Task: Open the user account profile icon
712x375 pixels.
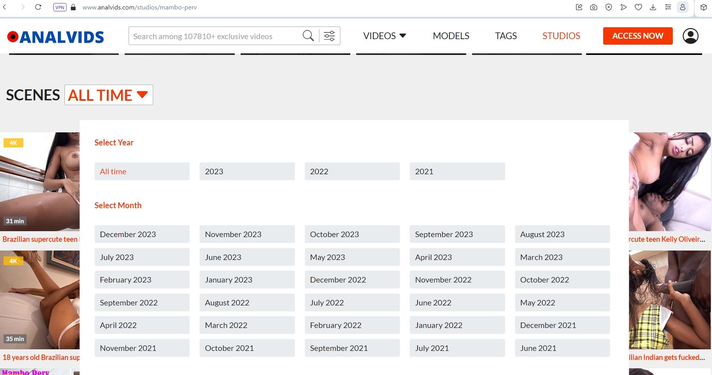Action: tap(690, 36)
